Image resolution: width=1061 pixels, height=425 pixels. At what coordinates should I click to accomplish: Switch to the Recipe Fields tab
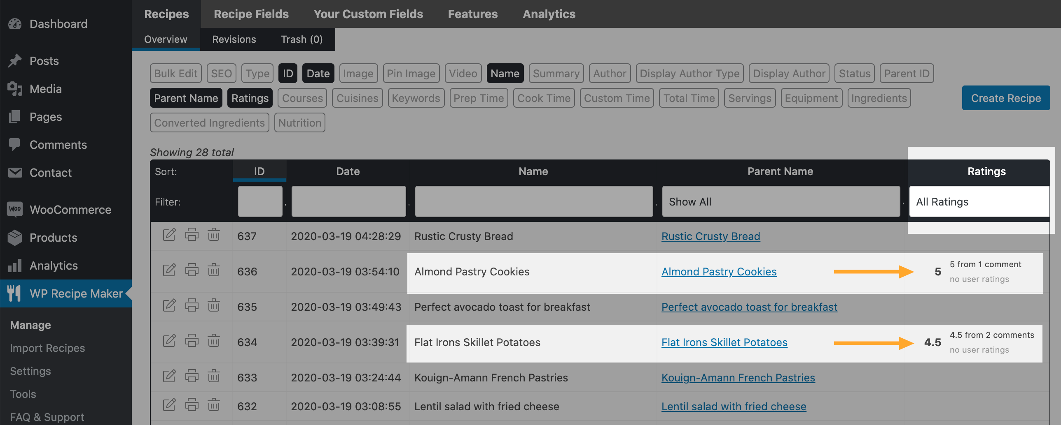click(251, 14)
